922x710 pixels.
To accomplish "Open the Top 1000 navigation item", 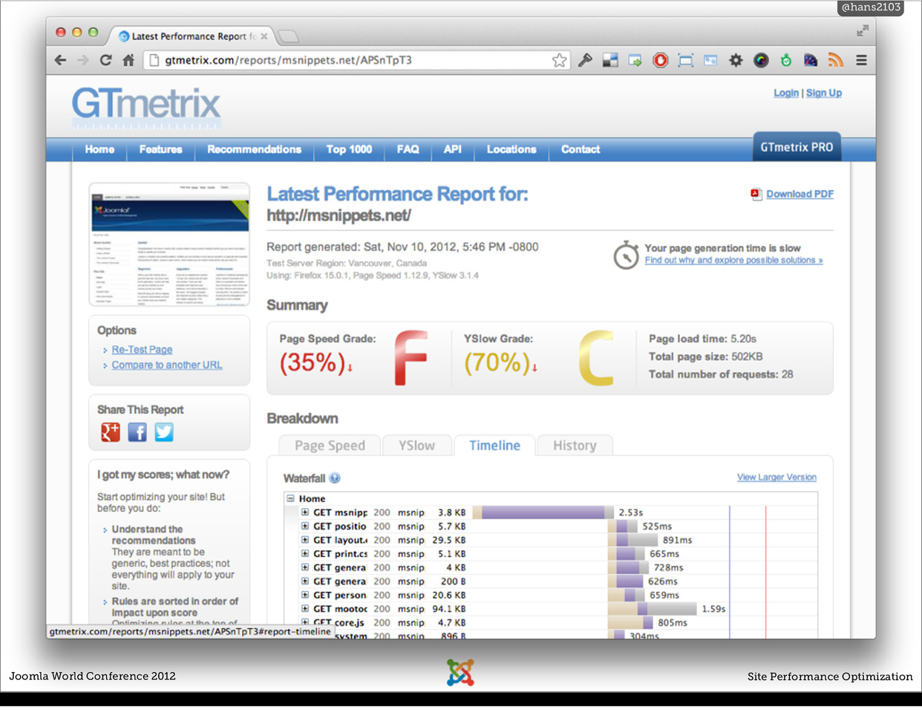I will [349, 149].
